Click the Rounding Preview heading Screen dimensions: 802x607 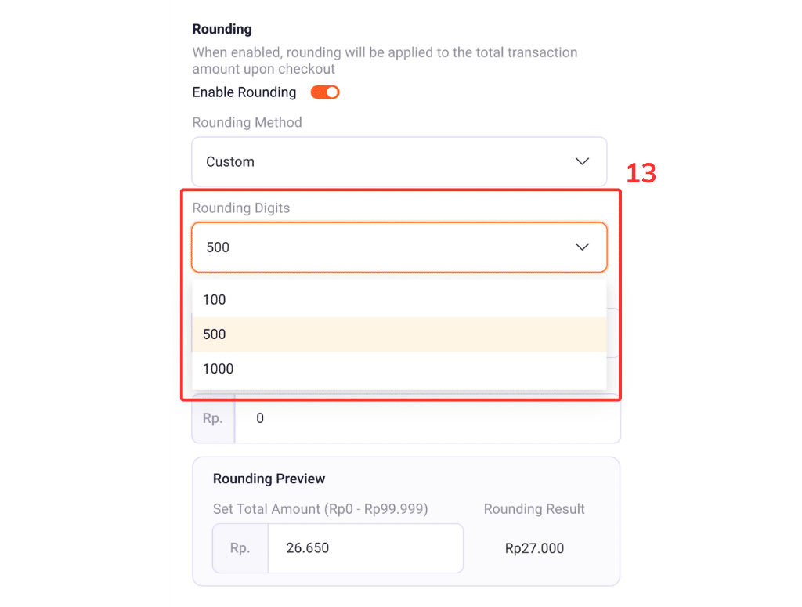[x=269, y=479]
